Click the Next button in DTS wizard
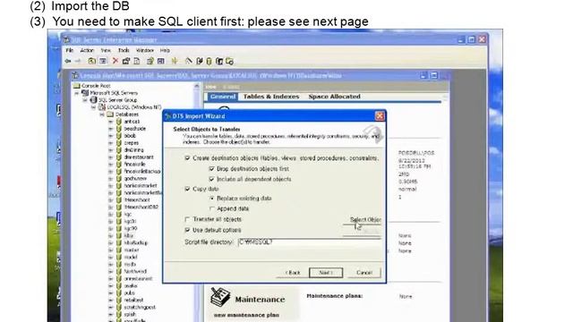The image size is (573, 322). (x=326, y=273)
